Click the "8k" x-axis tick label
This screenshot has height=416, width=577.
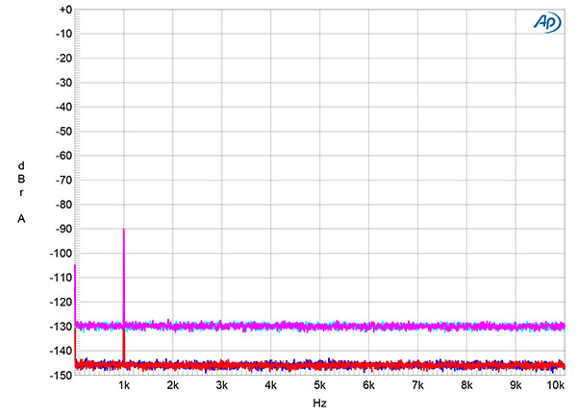click(466, 385)
